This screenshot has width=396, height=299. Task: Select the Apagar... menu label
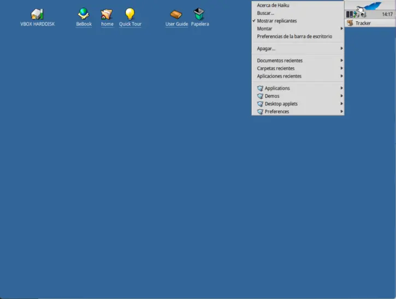[x=266, y=49]
